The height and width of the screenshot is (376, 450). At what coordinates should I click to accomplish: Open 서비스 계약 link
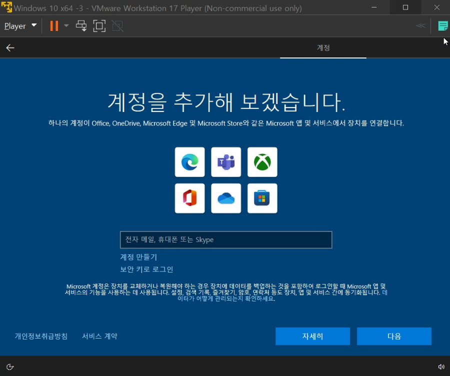(x=99, y=336)
